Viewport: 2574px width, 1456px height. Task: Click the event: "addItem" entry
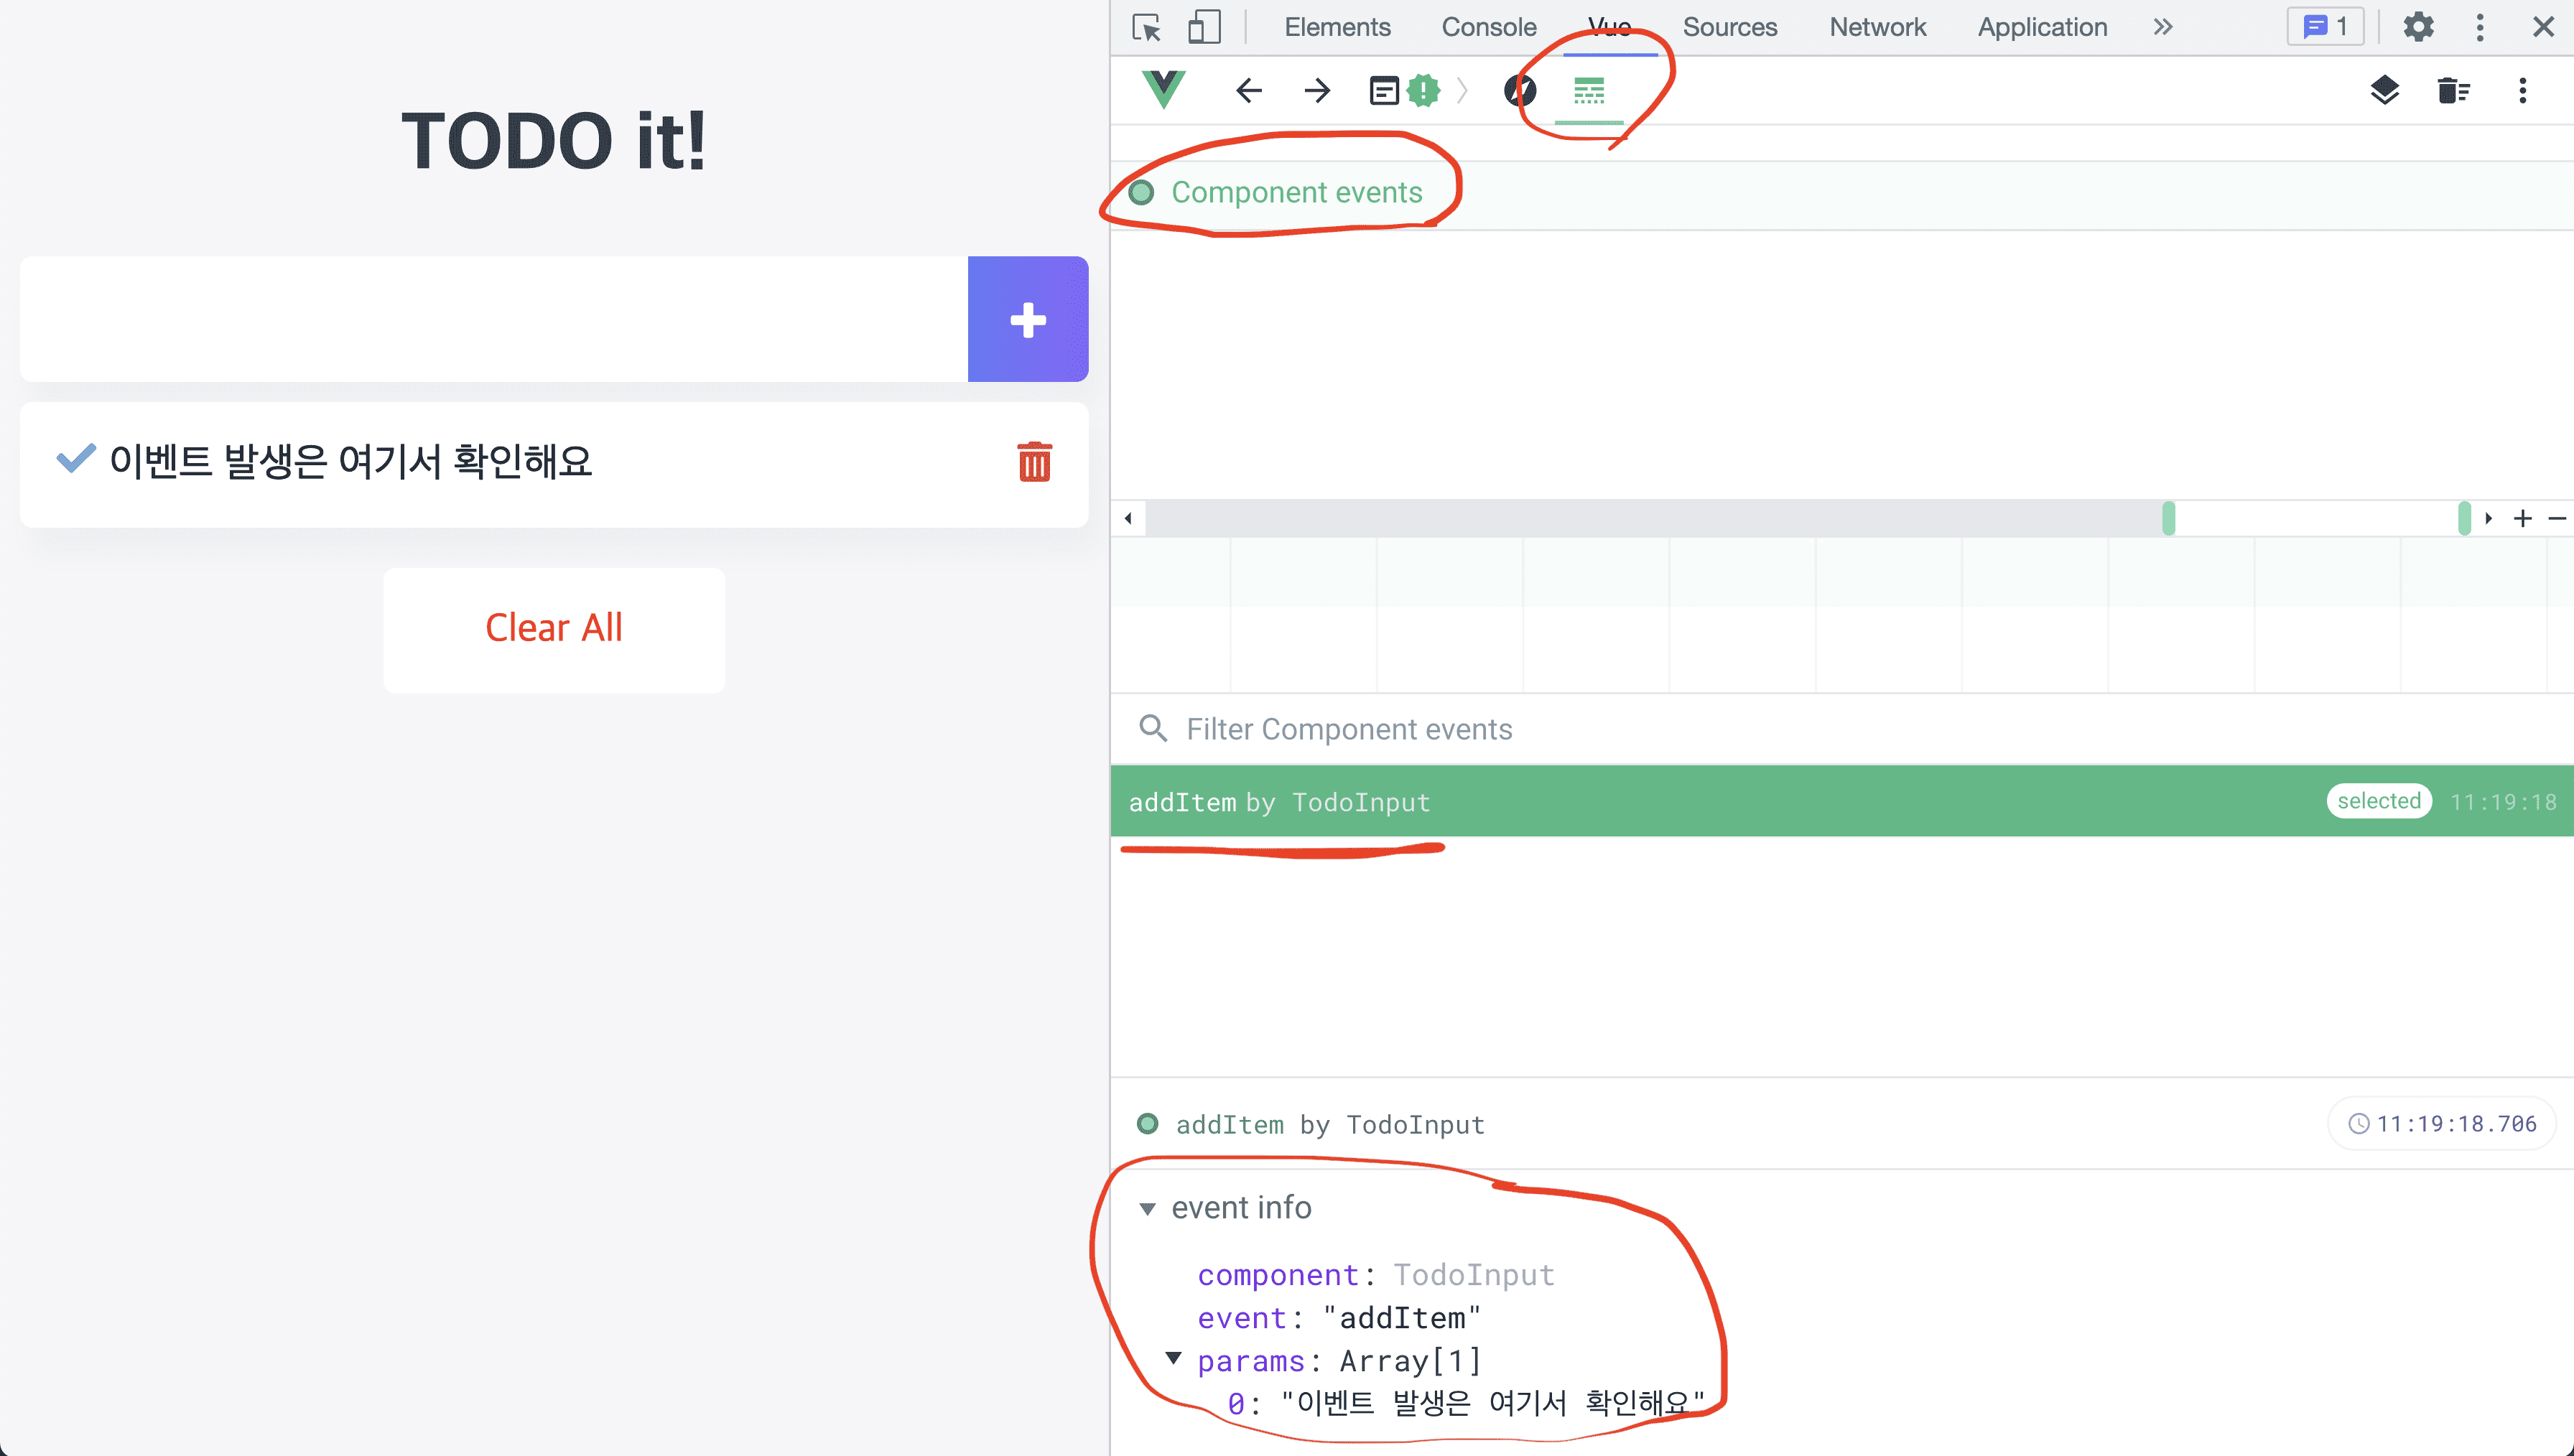(x=1339, y=1318)
